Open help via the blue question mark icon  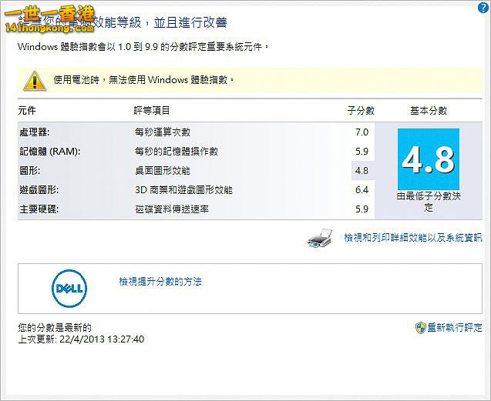483,8
